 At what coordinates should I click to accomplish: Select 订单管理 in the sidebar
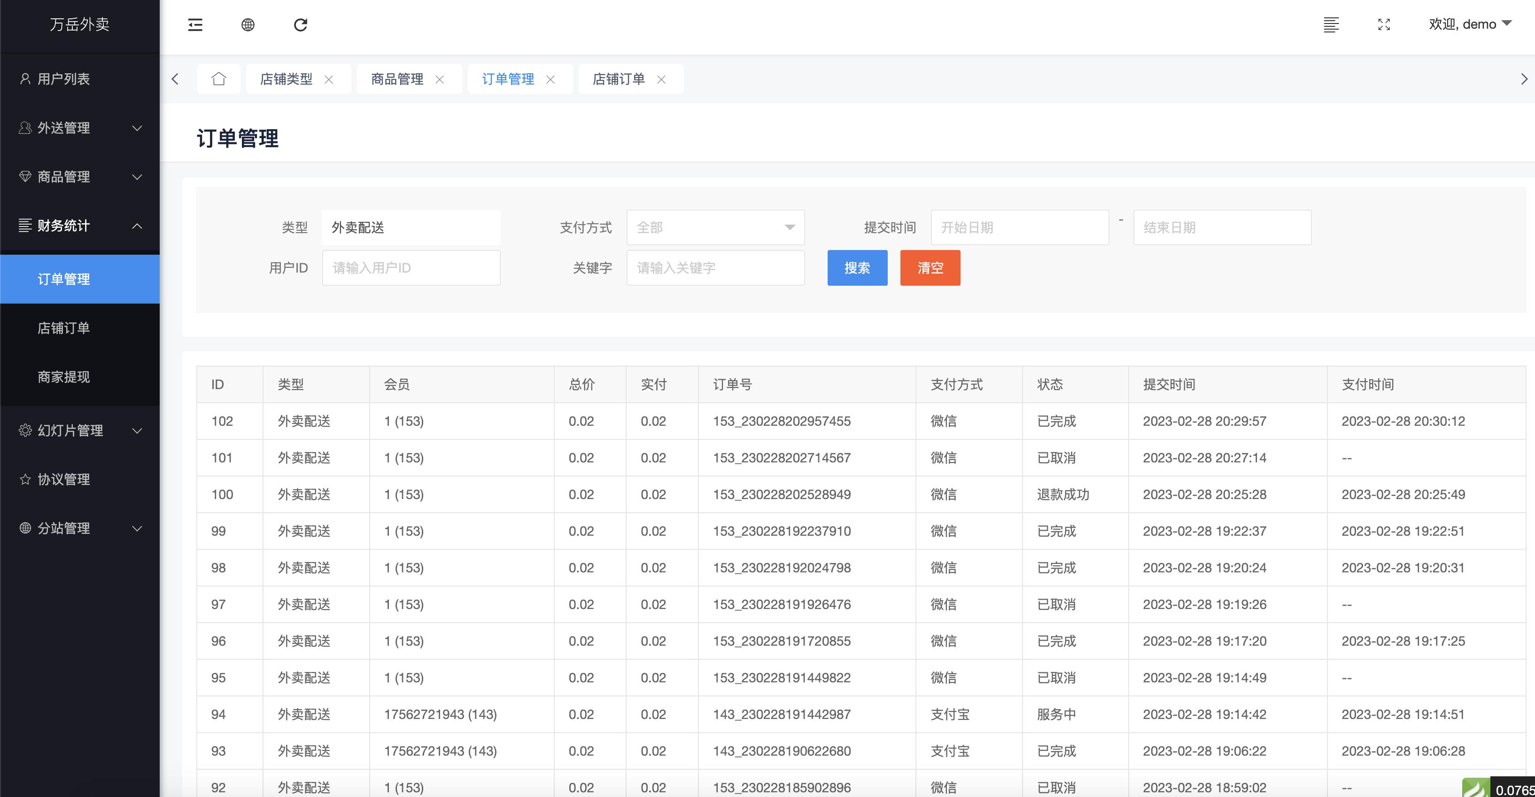(x=80, y=279)
